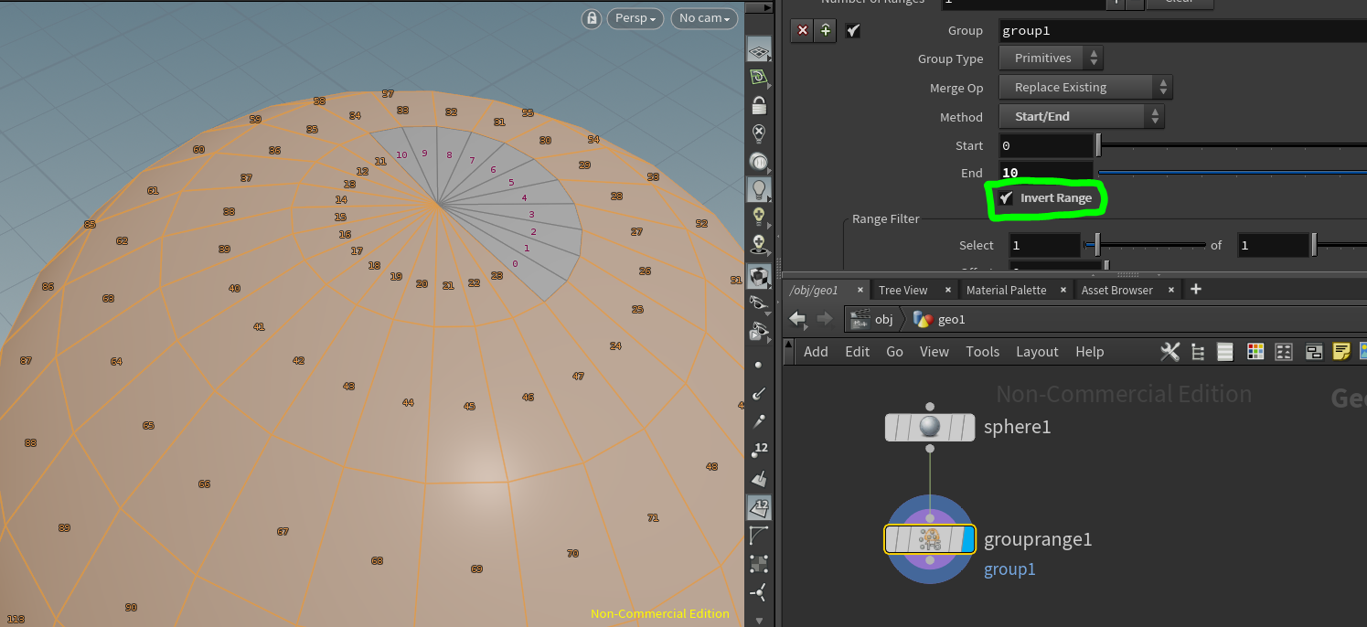Open the network editor wrench customization icon
1367x627 pixels.
coord(1170,352)
